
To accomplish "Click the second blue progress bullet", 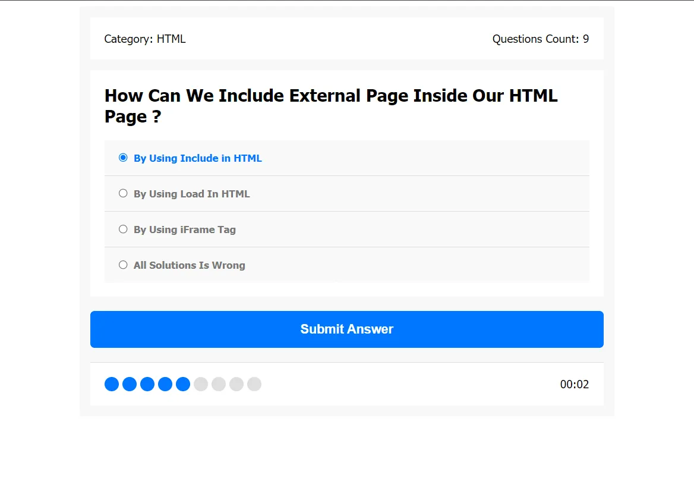I will point(130,384).
